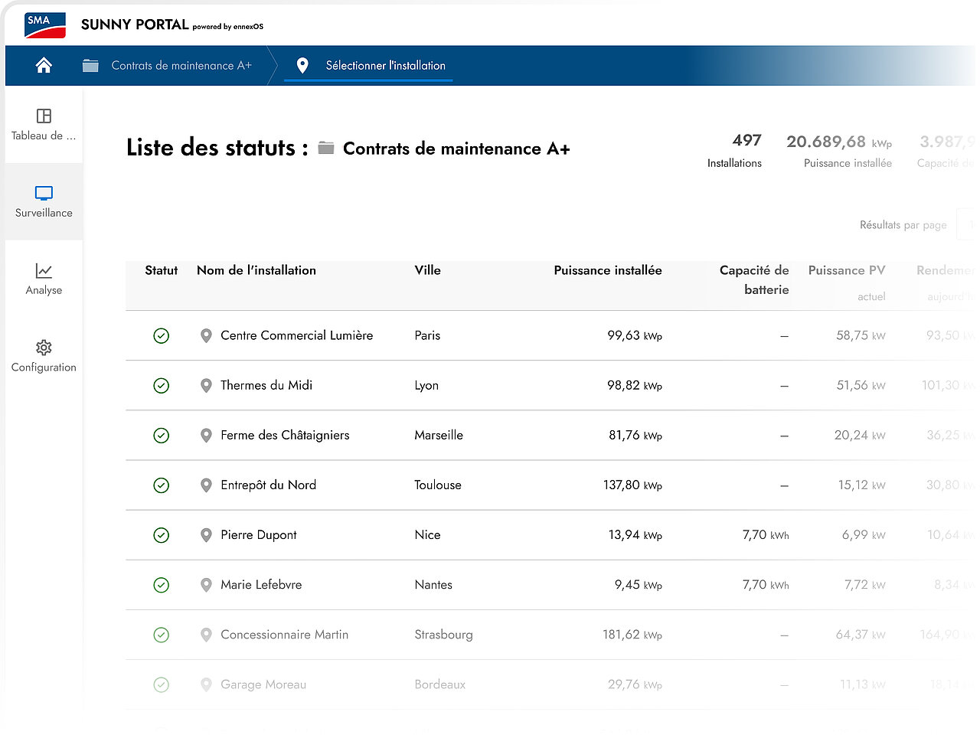Open Contrats de maintenance A+ breadcrumb

181,66
